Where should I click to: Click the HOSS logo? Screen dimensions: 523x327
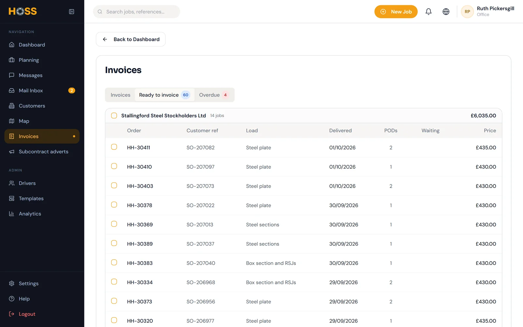23,11
